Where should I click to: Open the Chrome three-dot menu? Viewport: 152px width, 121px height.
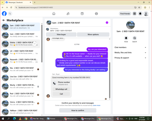149,8
